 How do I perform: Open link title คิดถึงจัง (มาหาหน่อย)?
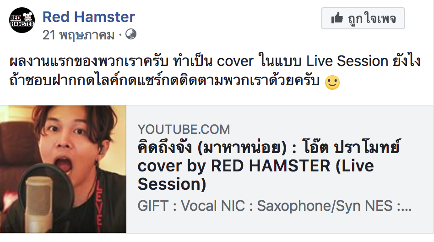(x=212, y=147)
